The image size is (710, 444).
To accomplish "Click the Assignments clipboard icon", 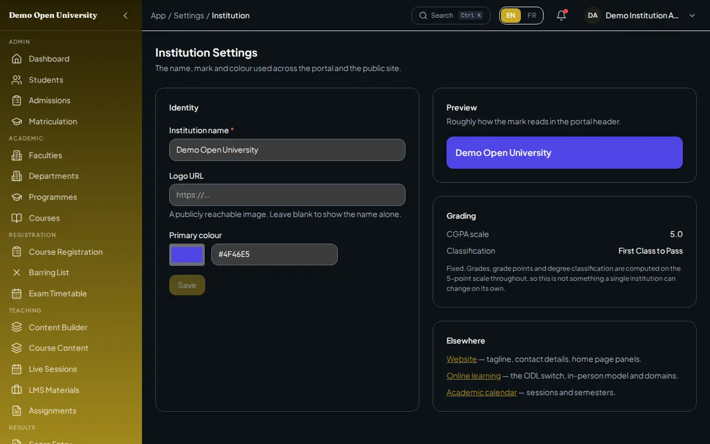I will tap(17, 411).
